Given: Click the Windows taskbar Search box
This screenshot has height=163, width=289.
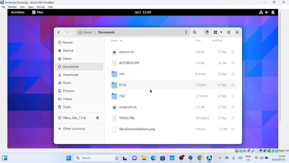Looking at the screenshot, I should pyautogui.click(x=98, y=158).
